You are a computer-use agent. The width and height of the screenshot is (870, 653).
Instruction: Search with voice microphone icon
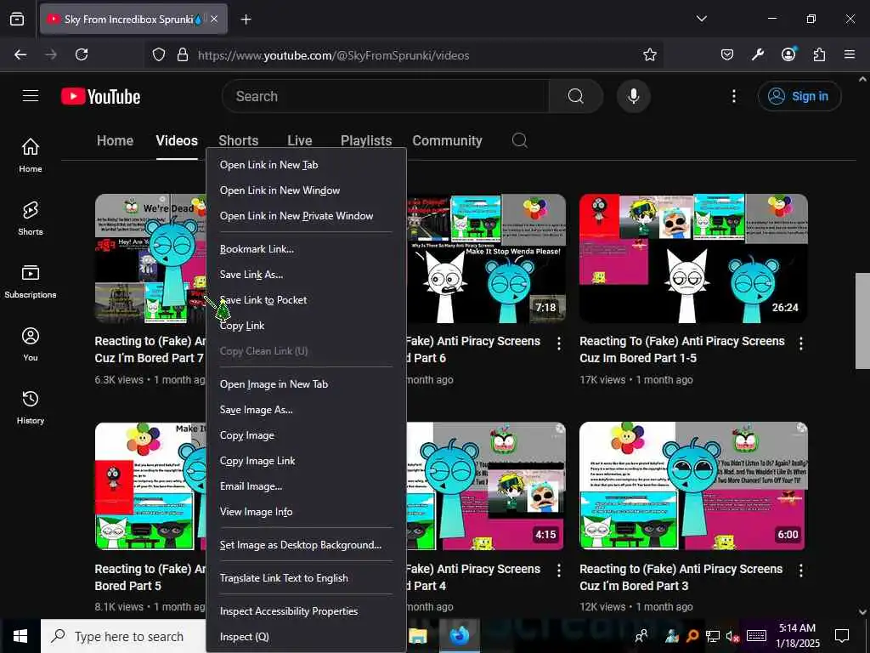(633, 96)
